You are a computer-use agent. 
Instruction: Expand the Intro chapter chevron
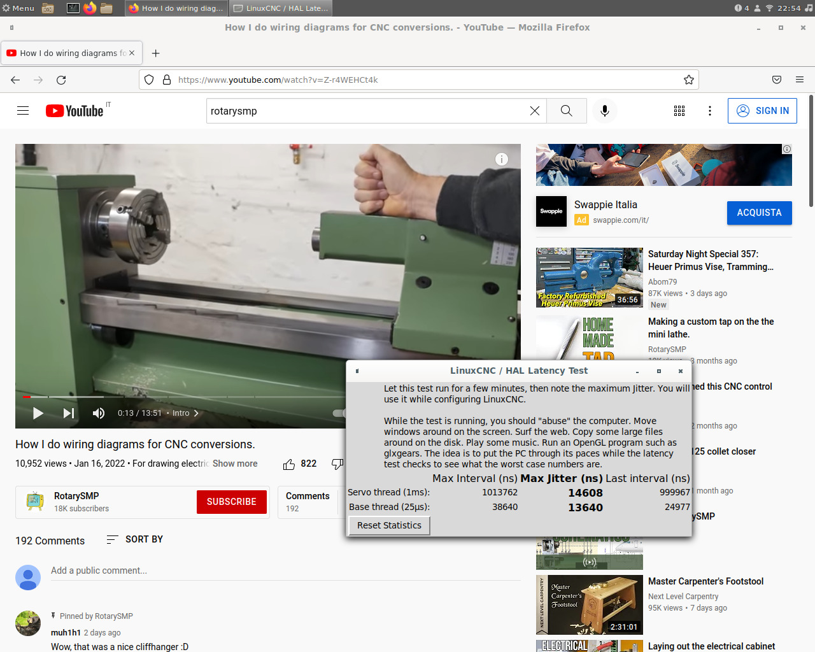196,413
